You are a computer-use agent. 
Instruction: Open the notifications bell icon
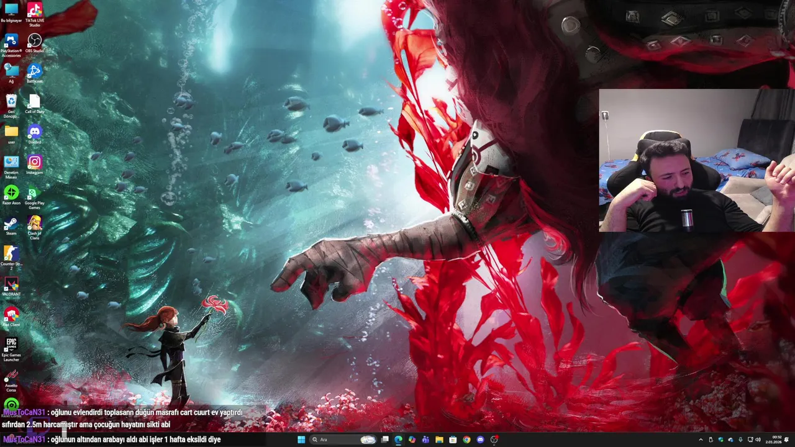[x=787, y=440]
